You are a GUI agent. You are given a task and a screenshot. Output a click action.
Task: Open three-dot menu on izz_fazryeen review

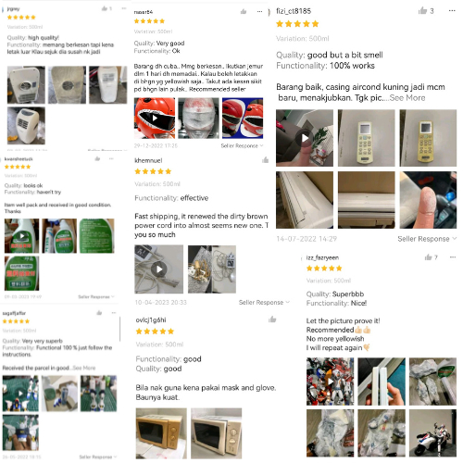[453, 257]
